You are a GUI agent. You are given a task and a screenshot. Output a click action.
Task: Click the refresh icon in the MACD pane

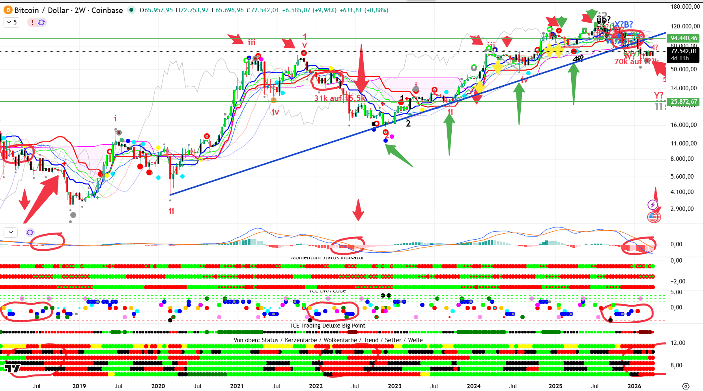click(x=30, y=232)
